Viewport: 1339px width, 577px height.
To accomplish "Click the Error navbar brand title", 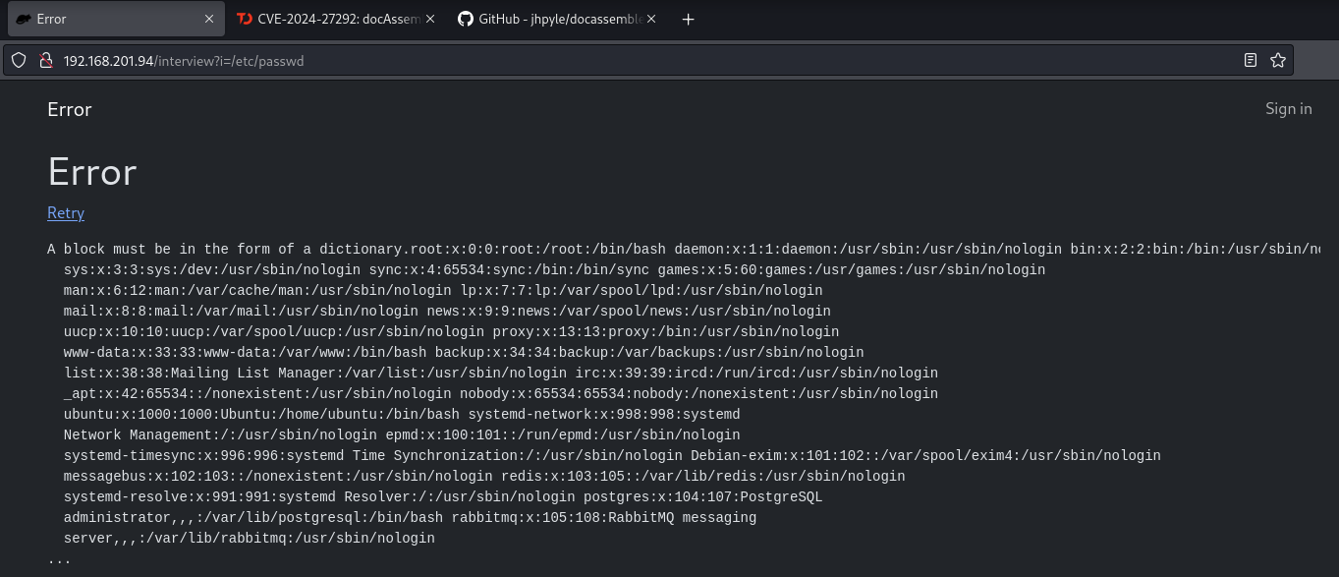I will (69, 109).
